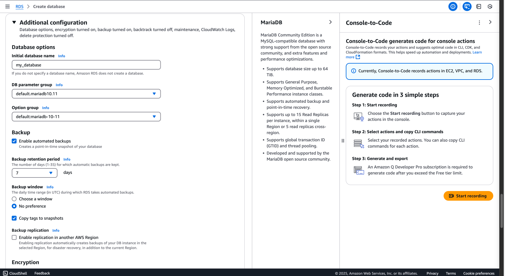Click the Generate and export step icon
Screen dimensions: 505x276
coord(359,170)
